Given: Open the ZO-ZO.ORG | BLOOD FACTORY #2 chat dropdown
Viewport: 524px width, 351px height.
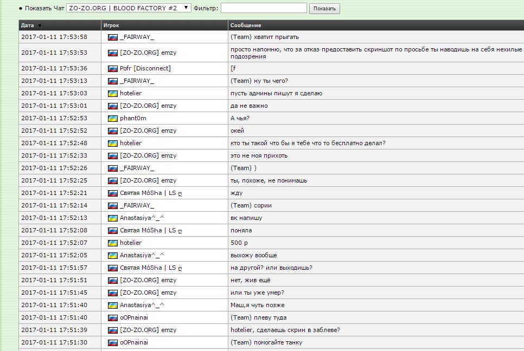Looking at the screenshot, I should click(129, 8).
